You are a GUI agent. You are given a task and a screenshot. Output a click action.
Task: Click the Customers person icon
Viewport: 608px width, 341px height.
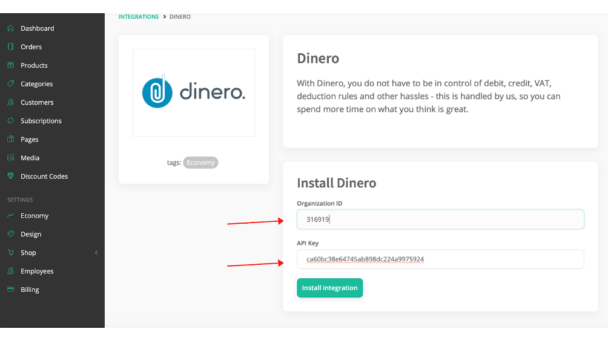coord(10,102)
